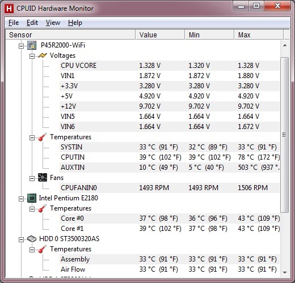The width and height of the screenshot is (295, 283).
Task: Click the 1.880 V max value of VIN1
Action: [248, 76]
